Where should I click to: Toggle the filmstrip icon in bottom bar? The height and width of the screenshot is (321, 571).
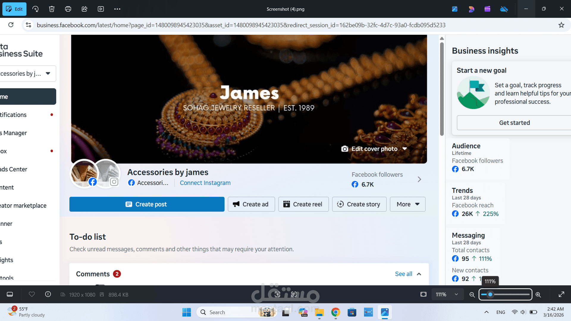(x=10, y=294)
